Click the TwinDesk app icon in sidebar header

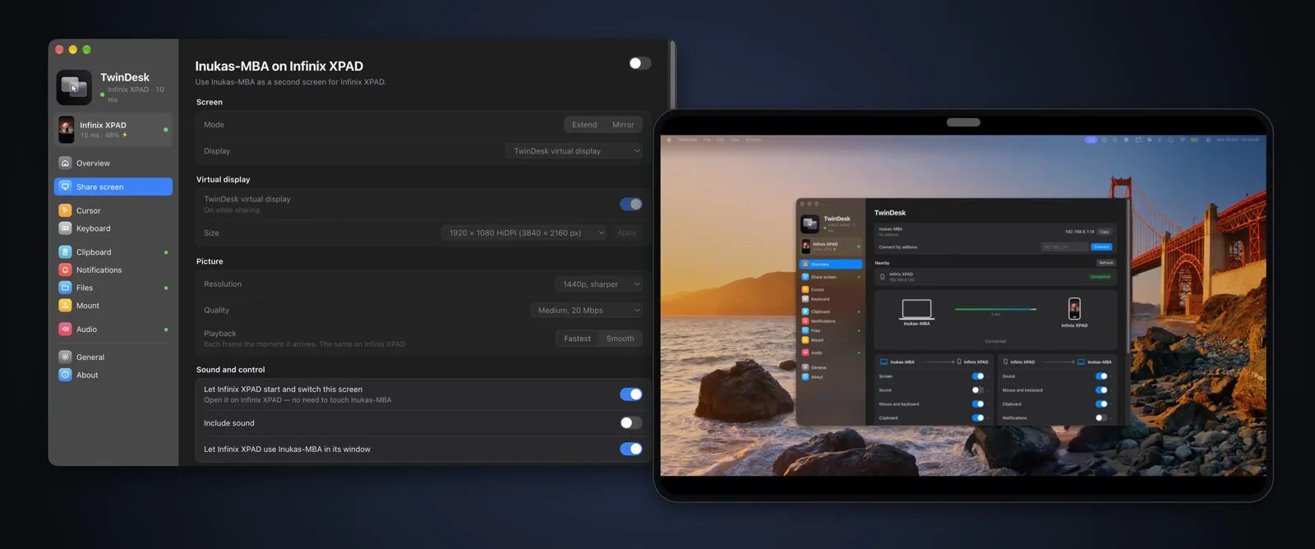pyautogui.click(x=74, y=87)
